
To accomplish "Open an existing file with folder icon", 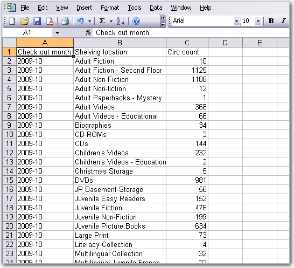I will point(25,21).
